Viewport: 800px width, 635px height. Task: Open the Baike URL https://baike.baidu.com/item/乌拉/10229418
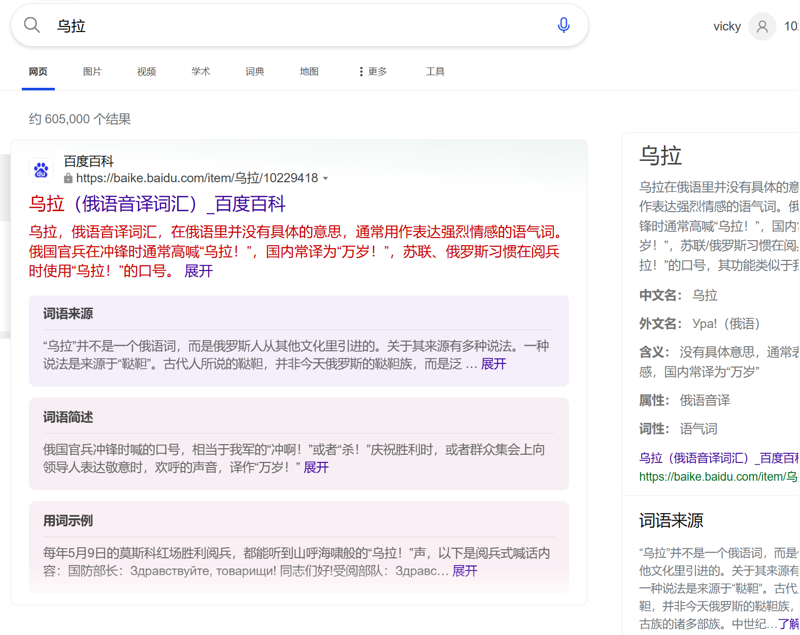(197, 178)
